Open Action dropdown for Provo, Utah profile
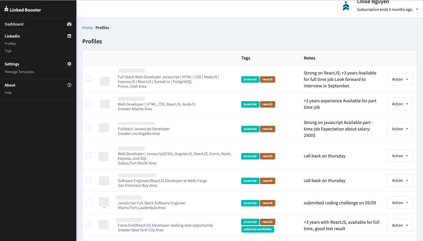 coord(400,79)
